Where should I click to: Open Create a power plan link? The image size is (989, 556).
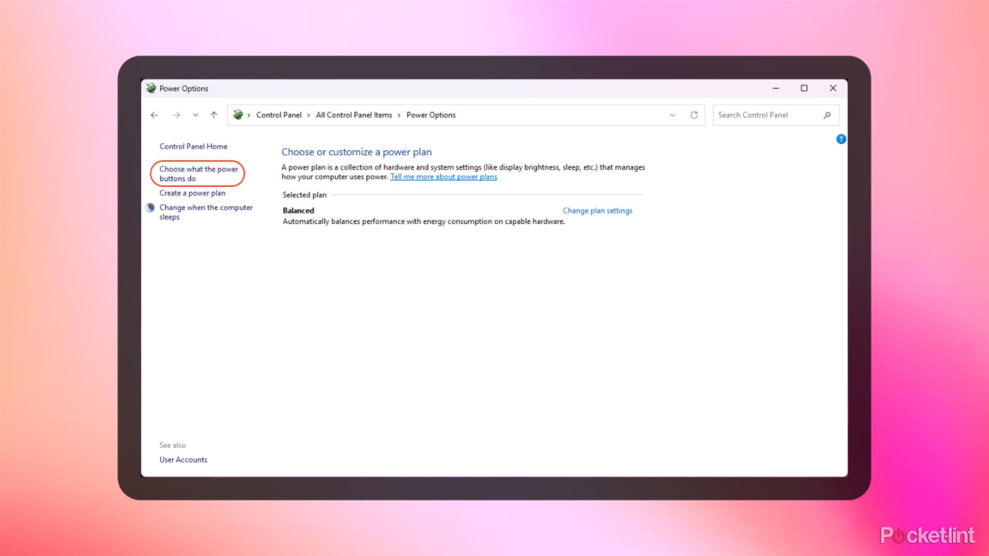tap(192, 193)
